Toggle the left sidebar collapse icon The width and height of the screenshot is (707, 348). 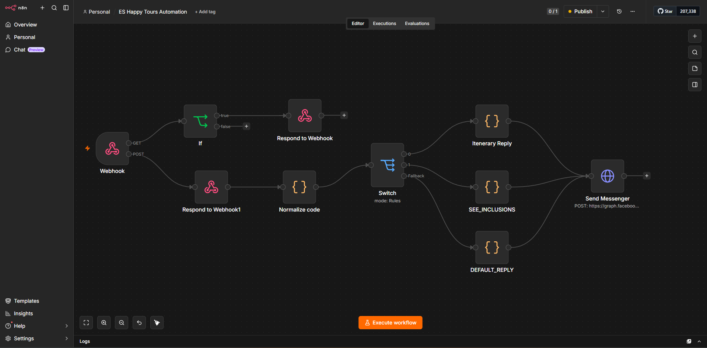(x=66, y=8)
